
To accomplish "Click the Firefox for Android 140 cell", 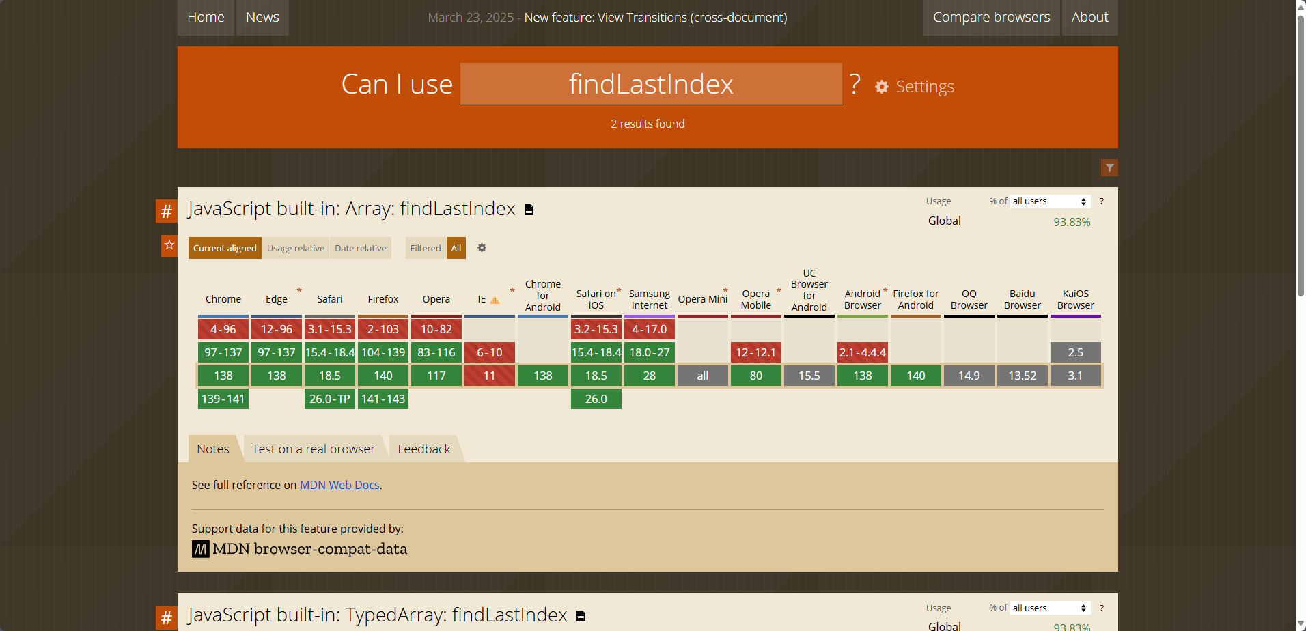I will [916, 376].
